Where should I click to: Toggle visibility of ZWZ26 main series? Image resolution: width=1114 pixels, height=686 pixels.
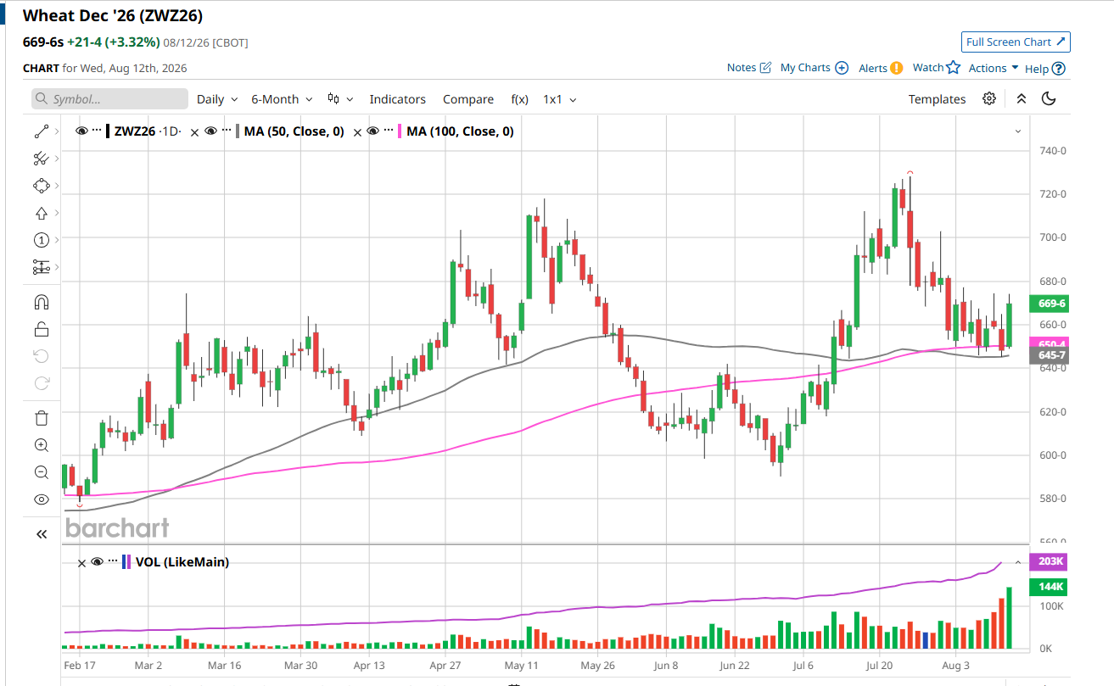(81, 131)
